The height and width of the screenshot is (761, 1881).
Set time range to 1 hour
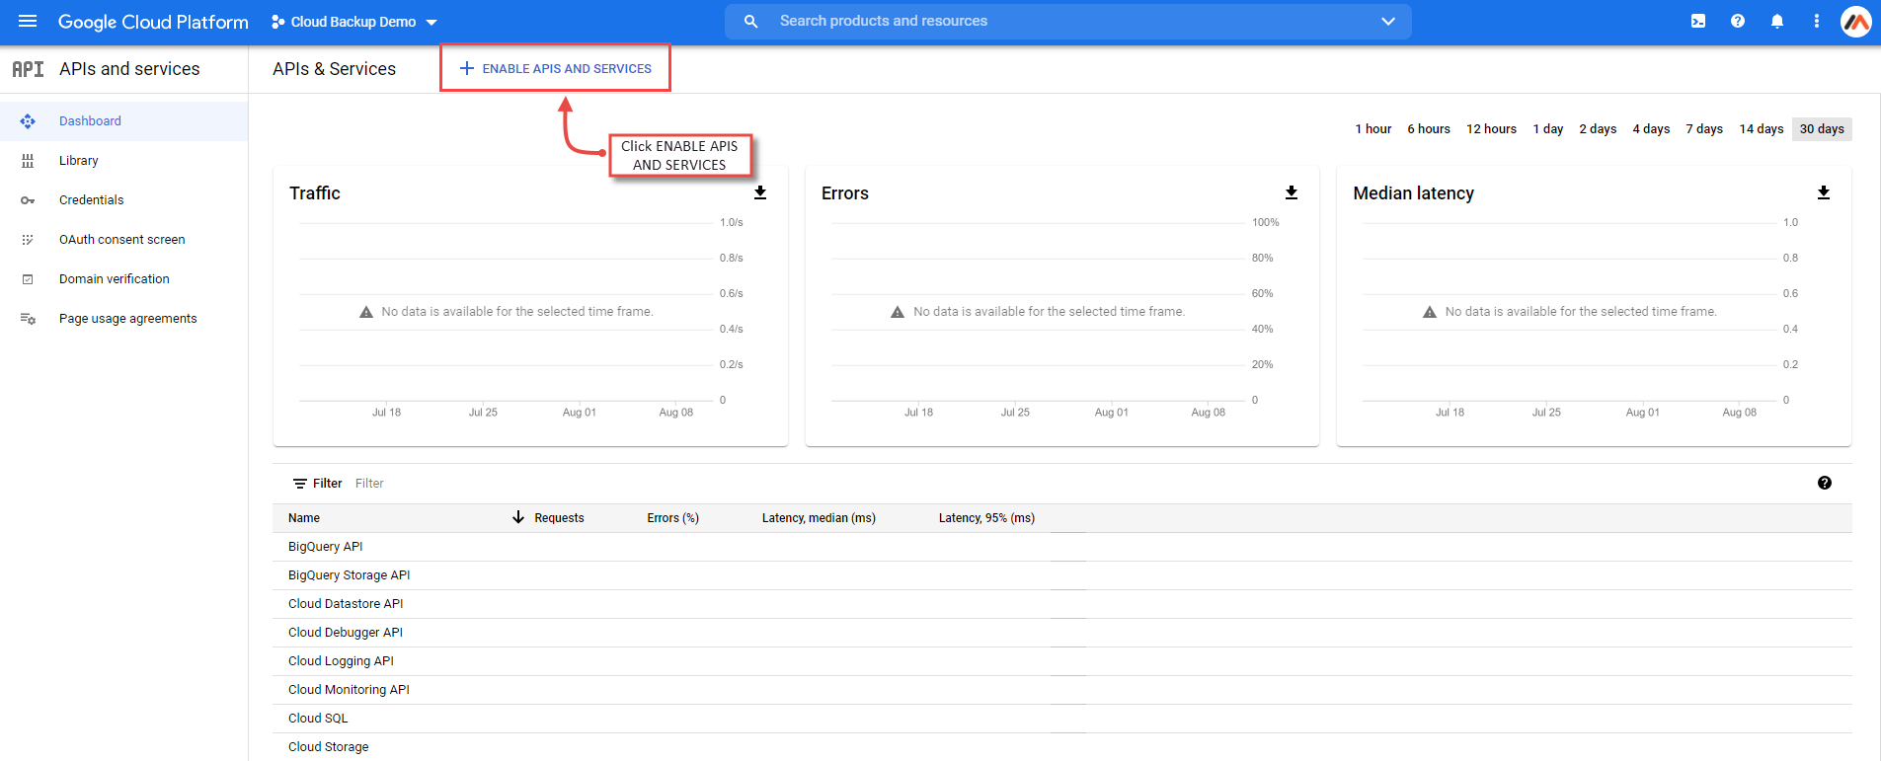click(x=1373, y=129)
